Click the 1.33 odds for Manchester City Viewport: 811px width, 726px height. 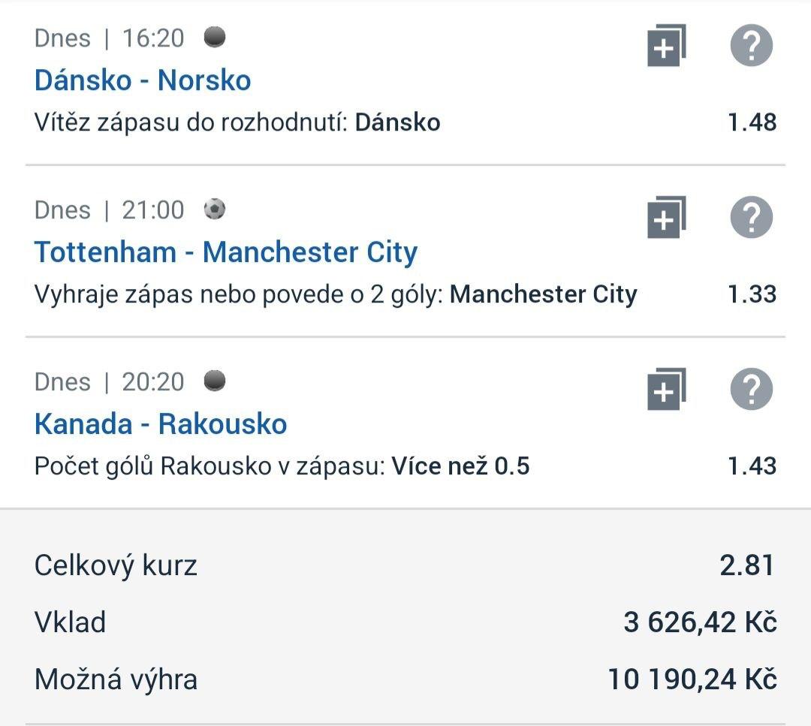[x=752, y=294]
